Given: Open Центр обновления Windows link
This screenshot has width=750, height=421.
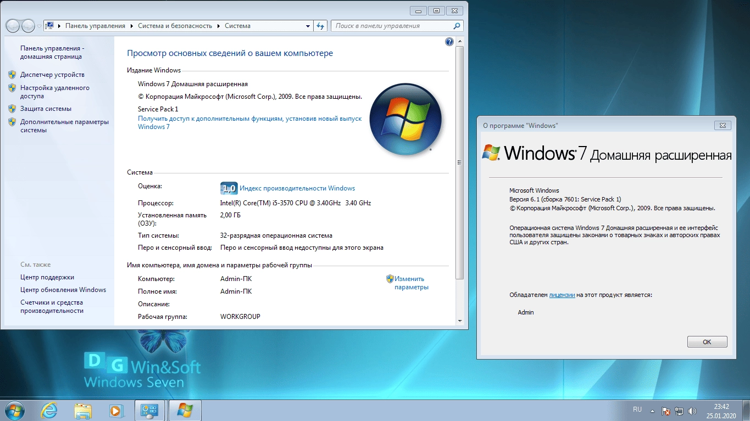Looking at the screenshot, I should click(63, 290).
